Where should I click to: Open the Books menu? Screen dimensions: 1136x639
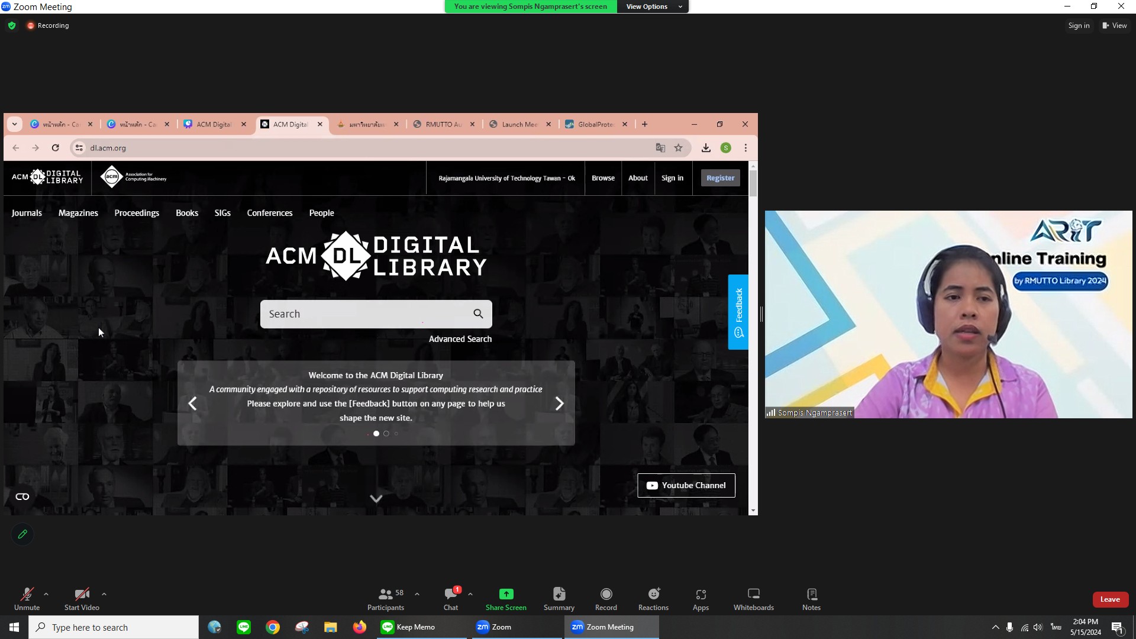tap(187, 213)
